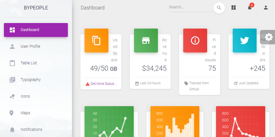This screenshot has width=275, height=137.
Task: Click the red Fixed Issues info icon
Action: 195,40
